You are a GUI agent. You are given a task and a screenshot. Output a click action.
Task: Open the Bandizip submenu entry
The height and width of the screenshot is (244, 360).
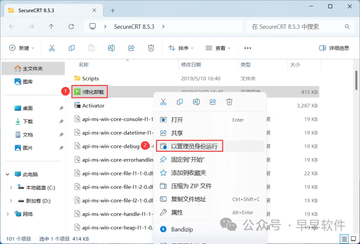point(210,229)
